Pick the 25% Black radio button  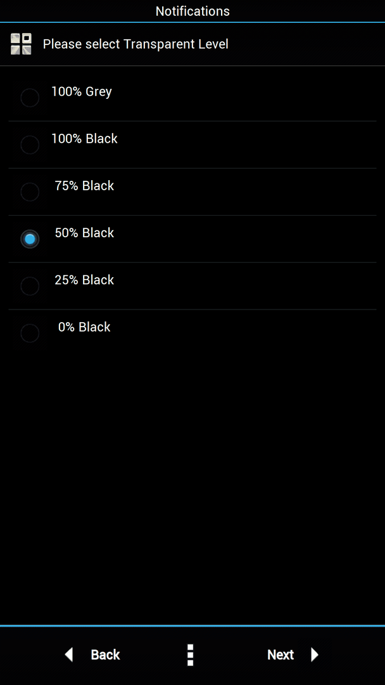tap(30, 286)
